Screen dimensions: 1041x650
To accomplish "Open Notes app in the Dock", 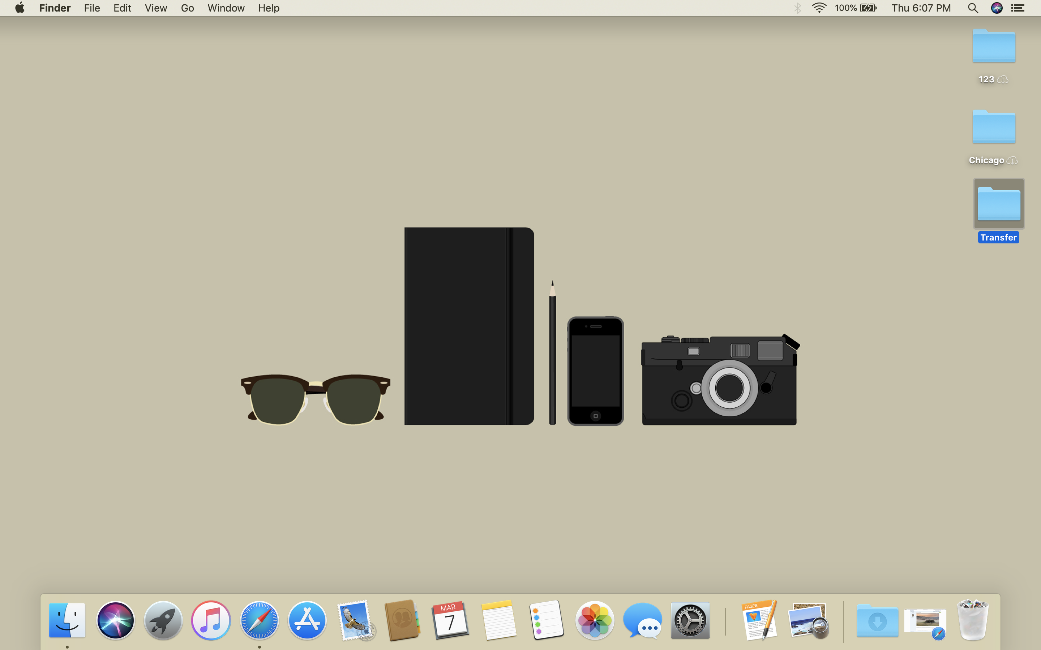I will coord(498,620).
